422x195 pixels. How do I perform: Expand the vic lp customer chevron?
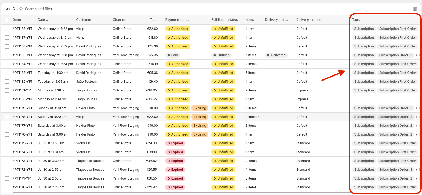87,117
